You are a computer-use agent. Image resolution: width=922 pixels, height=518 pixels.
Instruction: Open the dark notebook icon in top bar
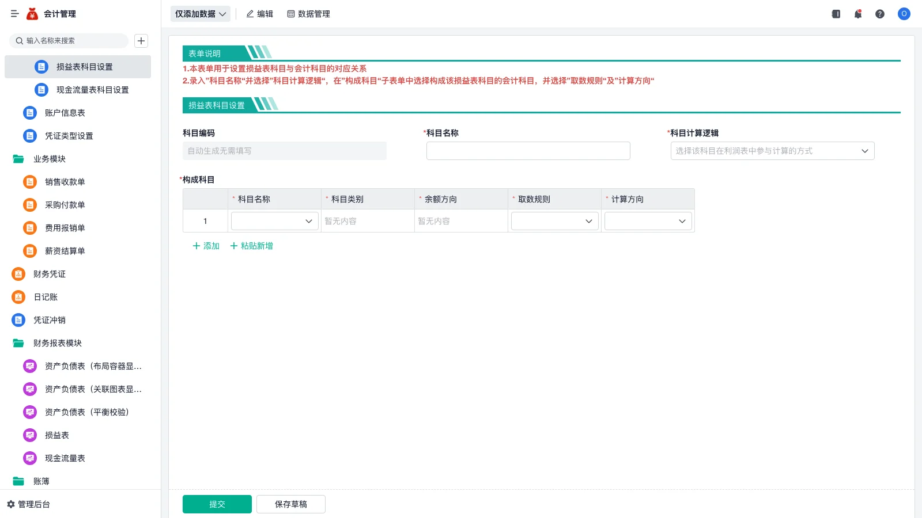coord(836,14)
